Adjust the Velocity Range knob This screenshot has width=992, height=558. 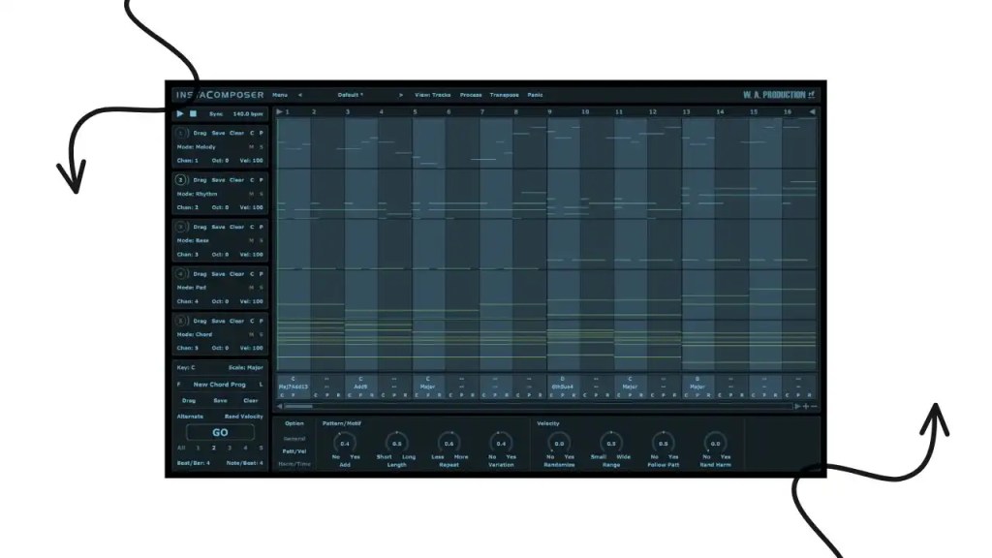[611, 443]
